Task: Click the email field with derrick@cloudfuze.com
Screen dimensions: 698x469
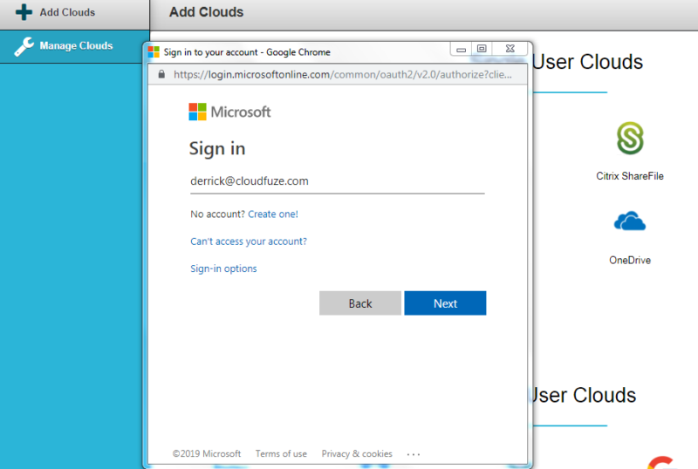Action: pos(338,181)
